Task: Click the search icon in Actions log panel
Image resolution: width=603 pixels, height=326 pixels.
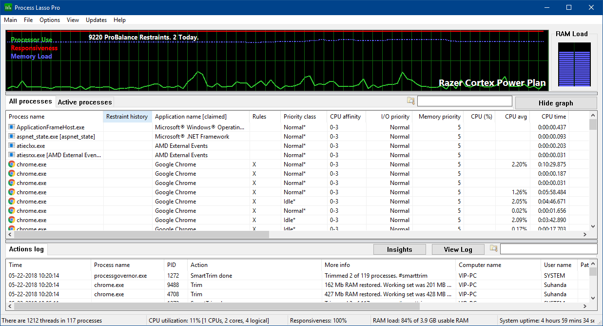Action: [x=494, y=249]
